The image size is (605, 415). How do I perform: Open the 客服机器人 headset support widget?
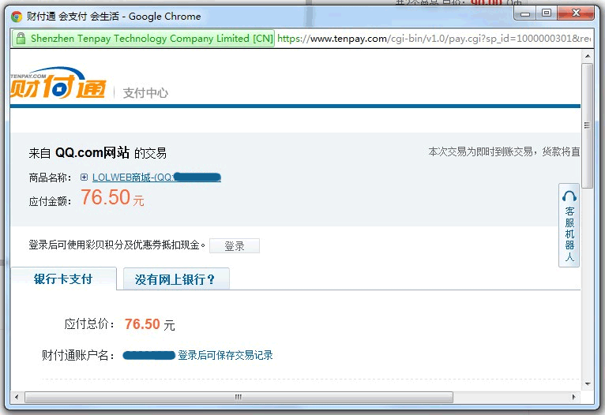(x=569, y=226)
